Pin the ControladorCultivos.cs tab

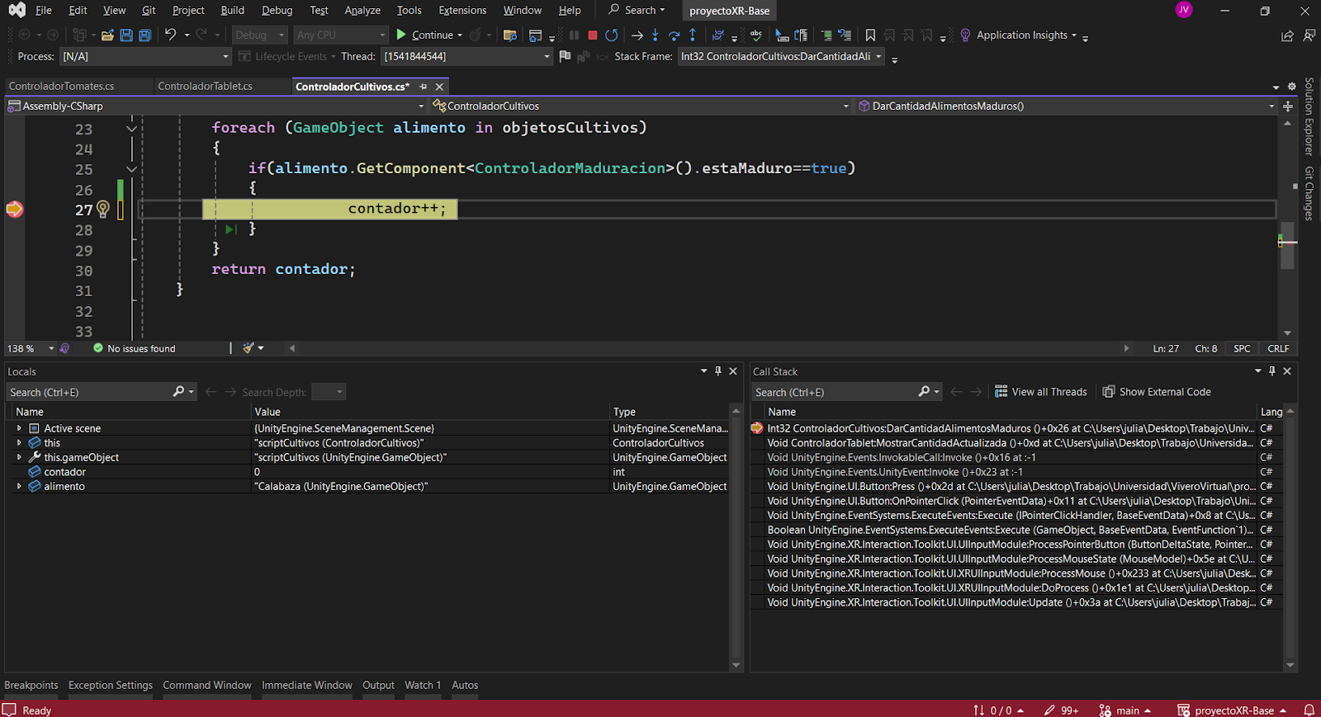coord(424,87)
